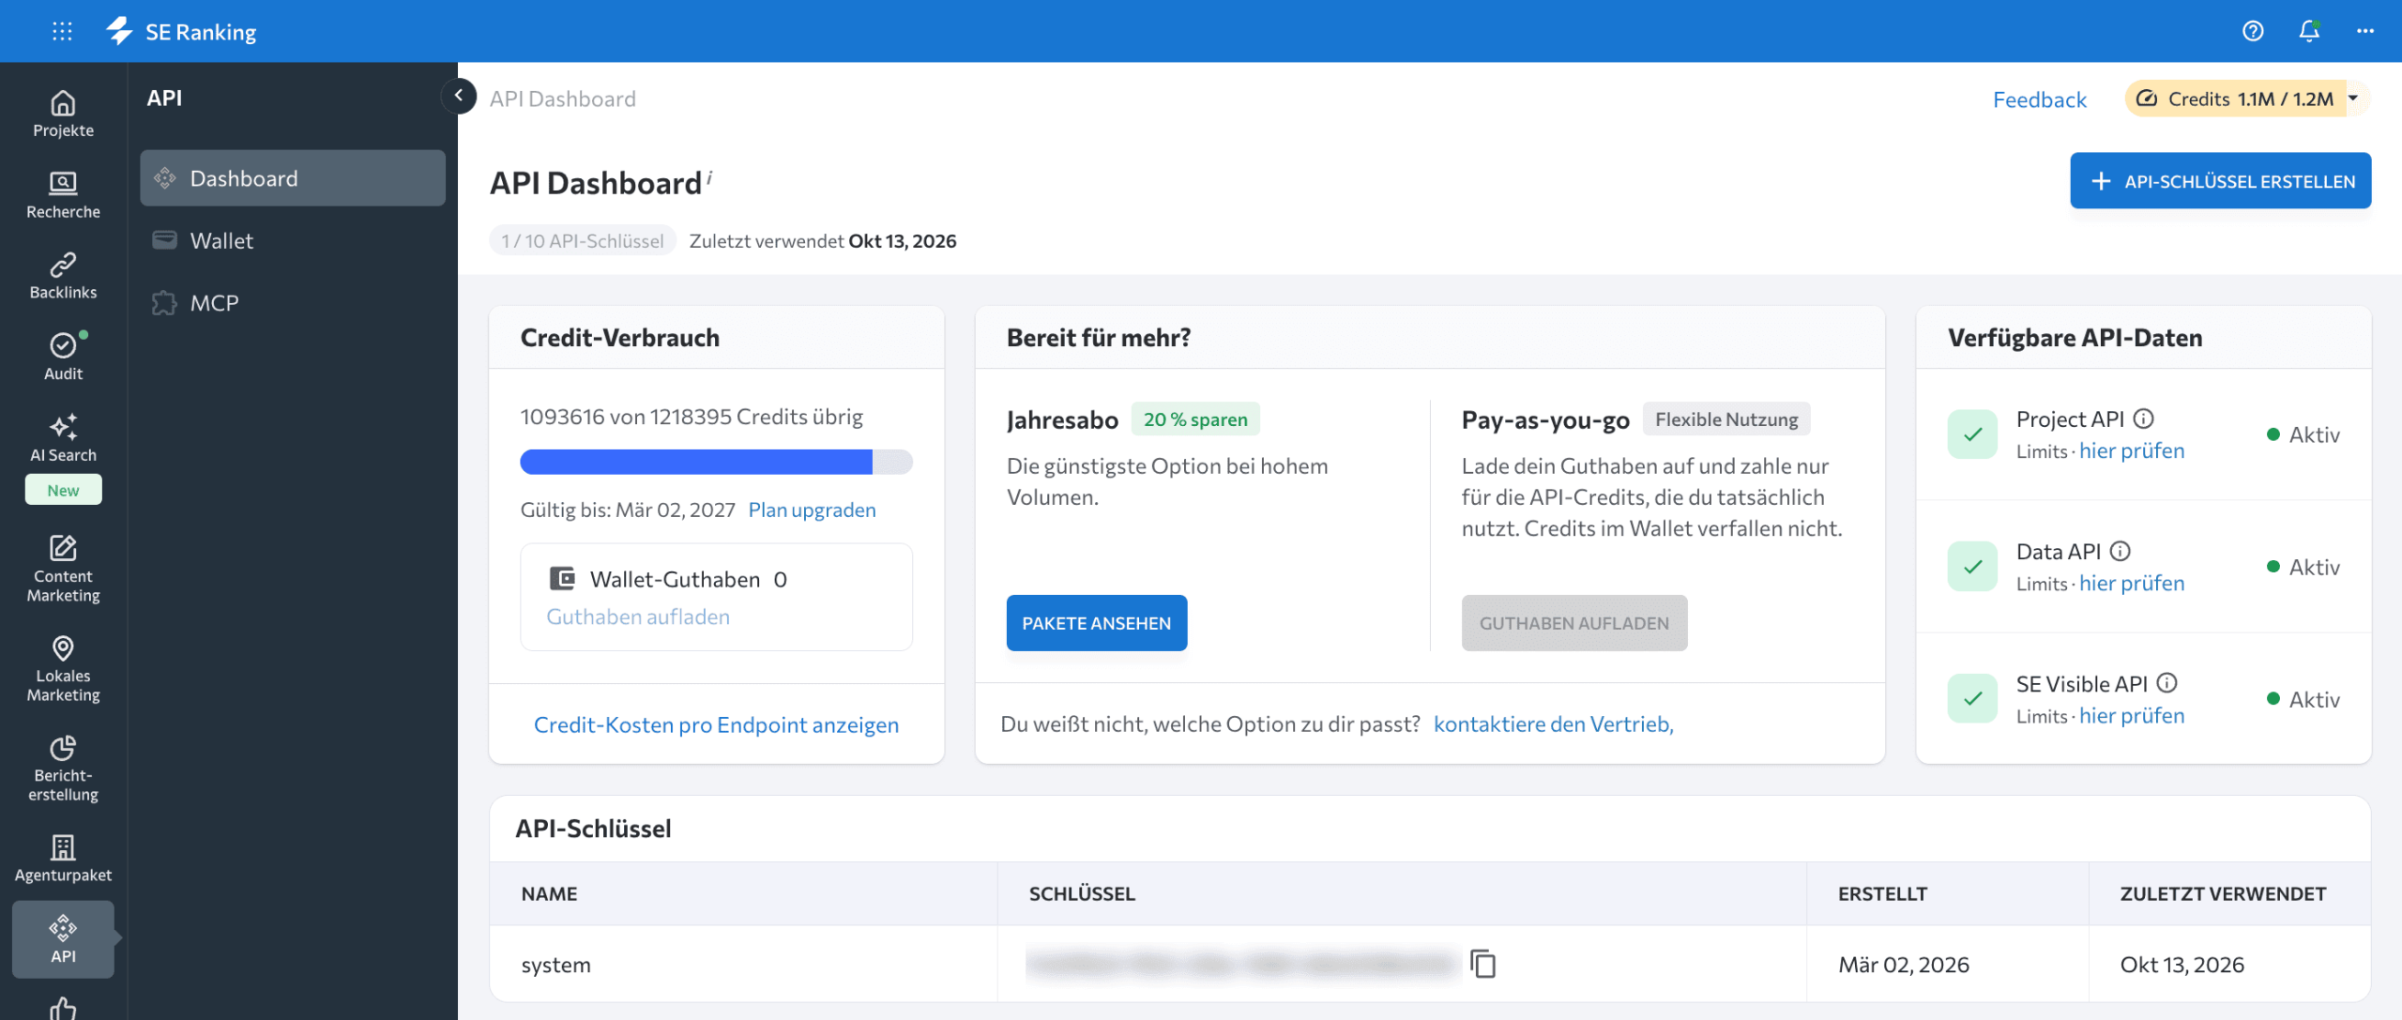Collapse the API side panel chevron
The image size is (2402, 1020).
click(459, 96)
